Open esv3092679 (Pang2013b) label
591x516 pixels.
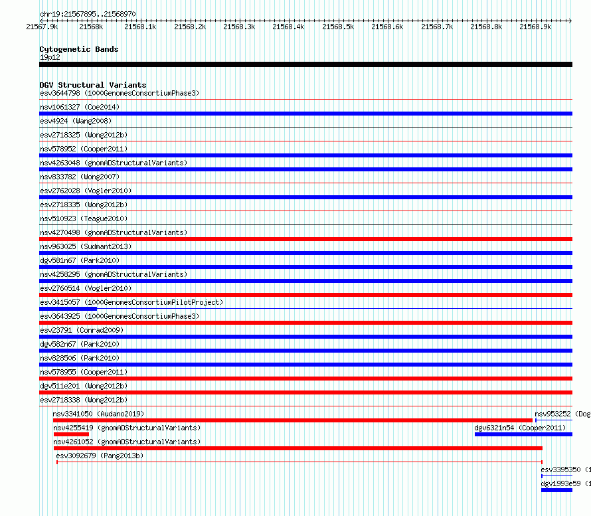100,456
